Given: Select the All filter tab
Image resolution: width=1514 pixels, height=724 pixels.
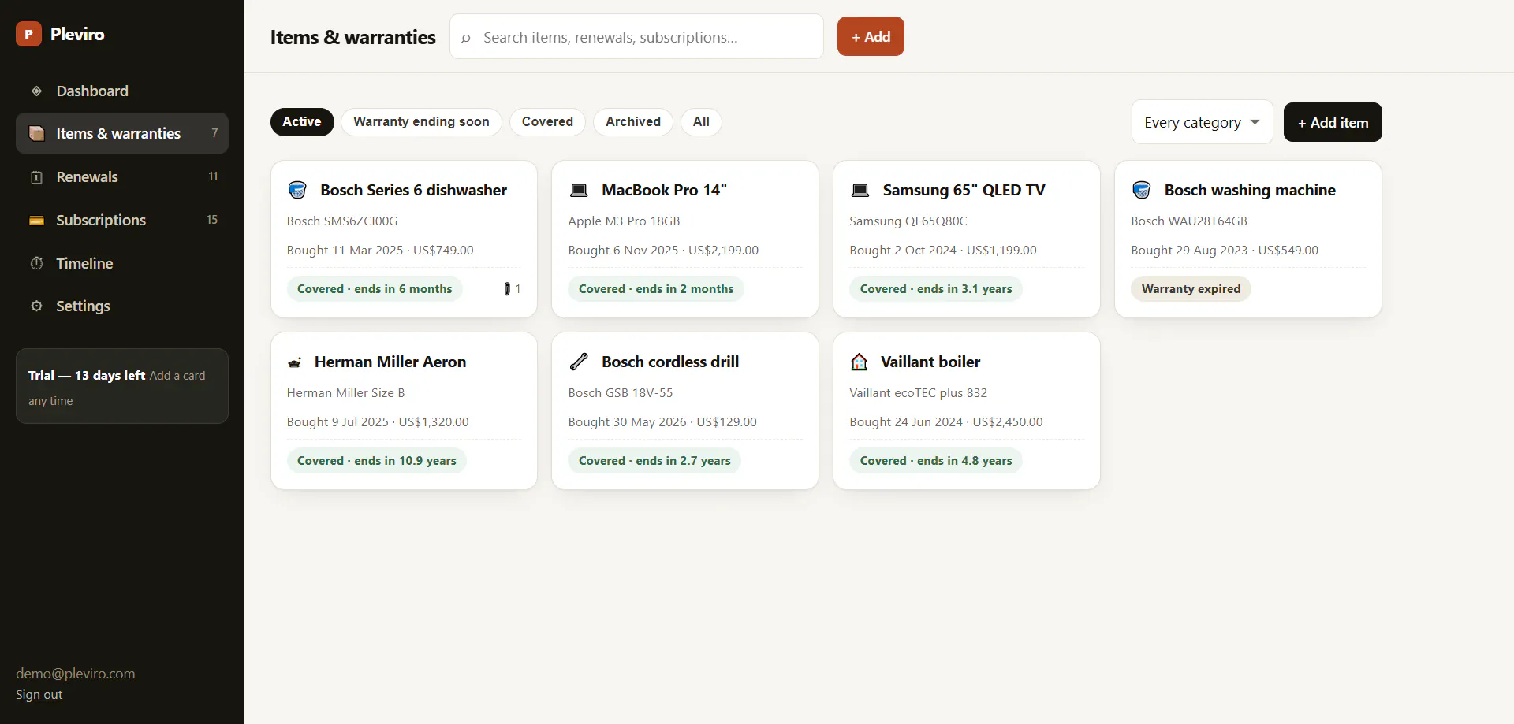Looking at the screenshot, I should [x=701, y=121].
